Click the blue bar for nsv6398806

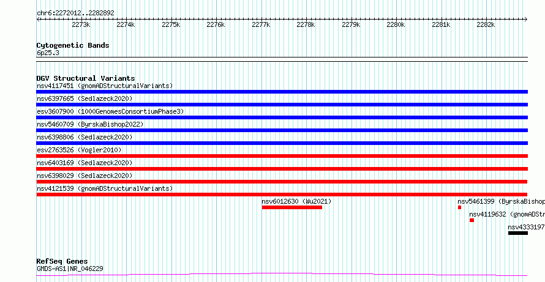tap(282, 143)
